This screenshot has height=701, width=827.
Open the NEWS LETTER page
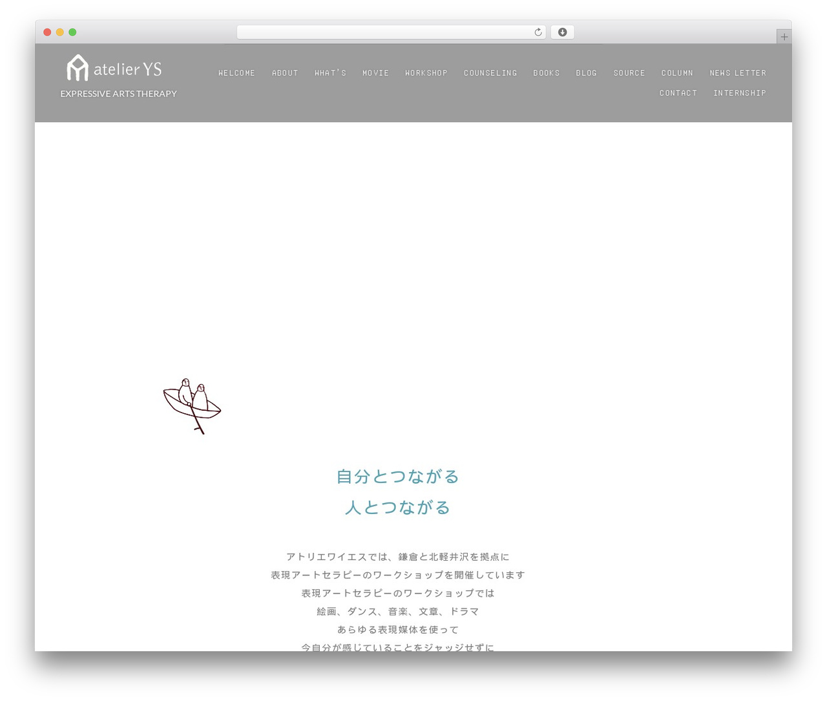tap(738, 73)
